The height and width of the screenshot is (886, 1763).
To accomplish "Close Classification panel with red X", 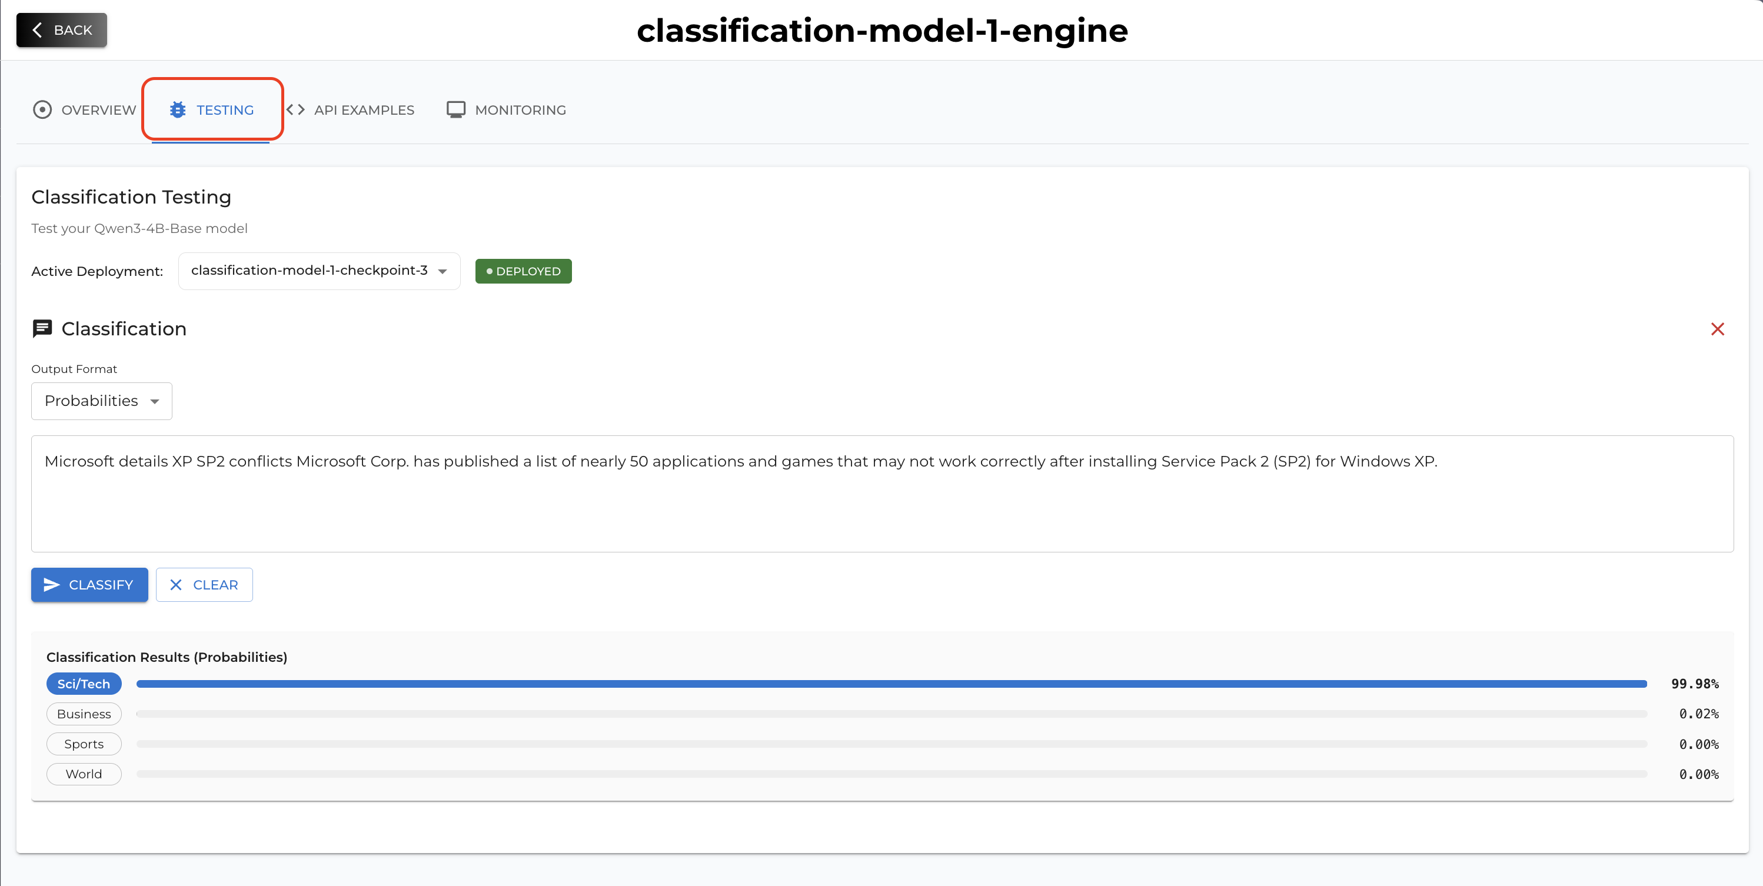I will pyautogui.click(x=1717, y=329).
